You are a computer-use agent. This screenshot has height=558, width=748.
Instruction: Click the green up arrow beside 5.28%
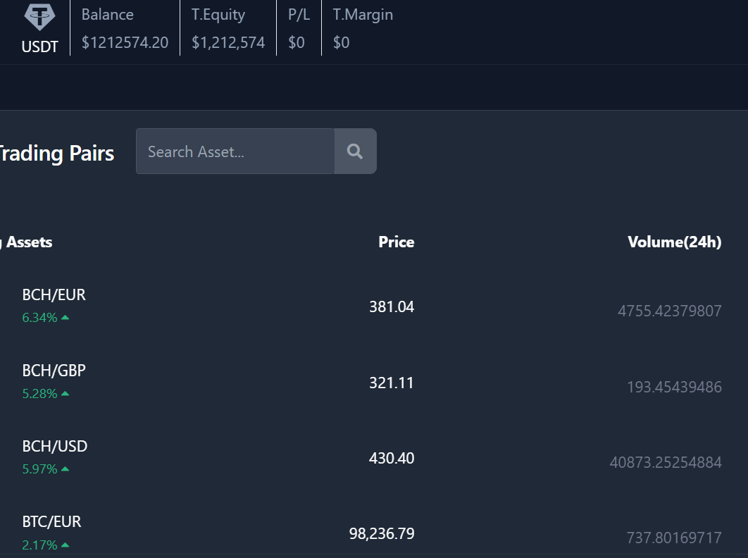(66, 394)
